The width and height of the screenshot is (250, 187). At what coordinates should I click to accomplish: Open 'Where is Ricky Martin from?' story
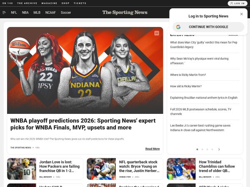tap(188, 75)
